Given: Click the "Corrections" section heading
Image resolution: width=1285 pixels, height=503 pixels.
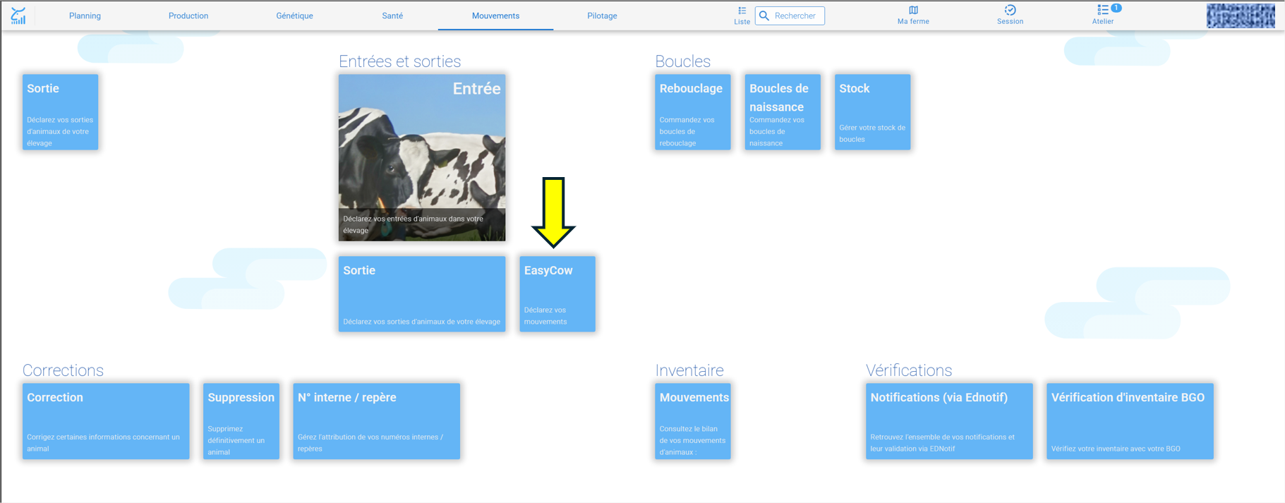Looking at the screenshot, I should (x=63, y=370).
